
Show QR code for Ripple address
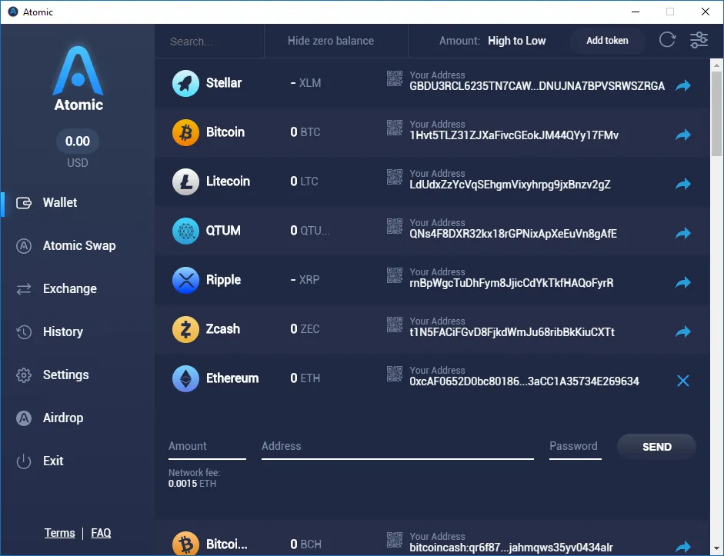point(395,275)
